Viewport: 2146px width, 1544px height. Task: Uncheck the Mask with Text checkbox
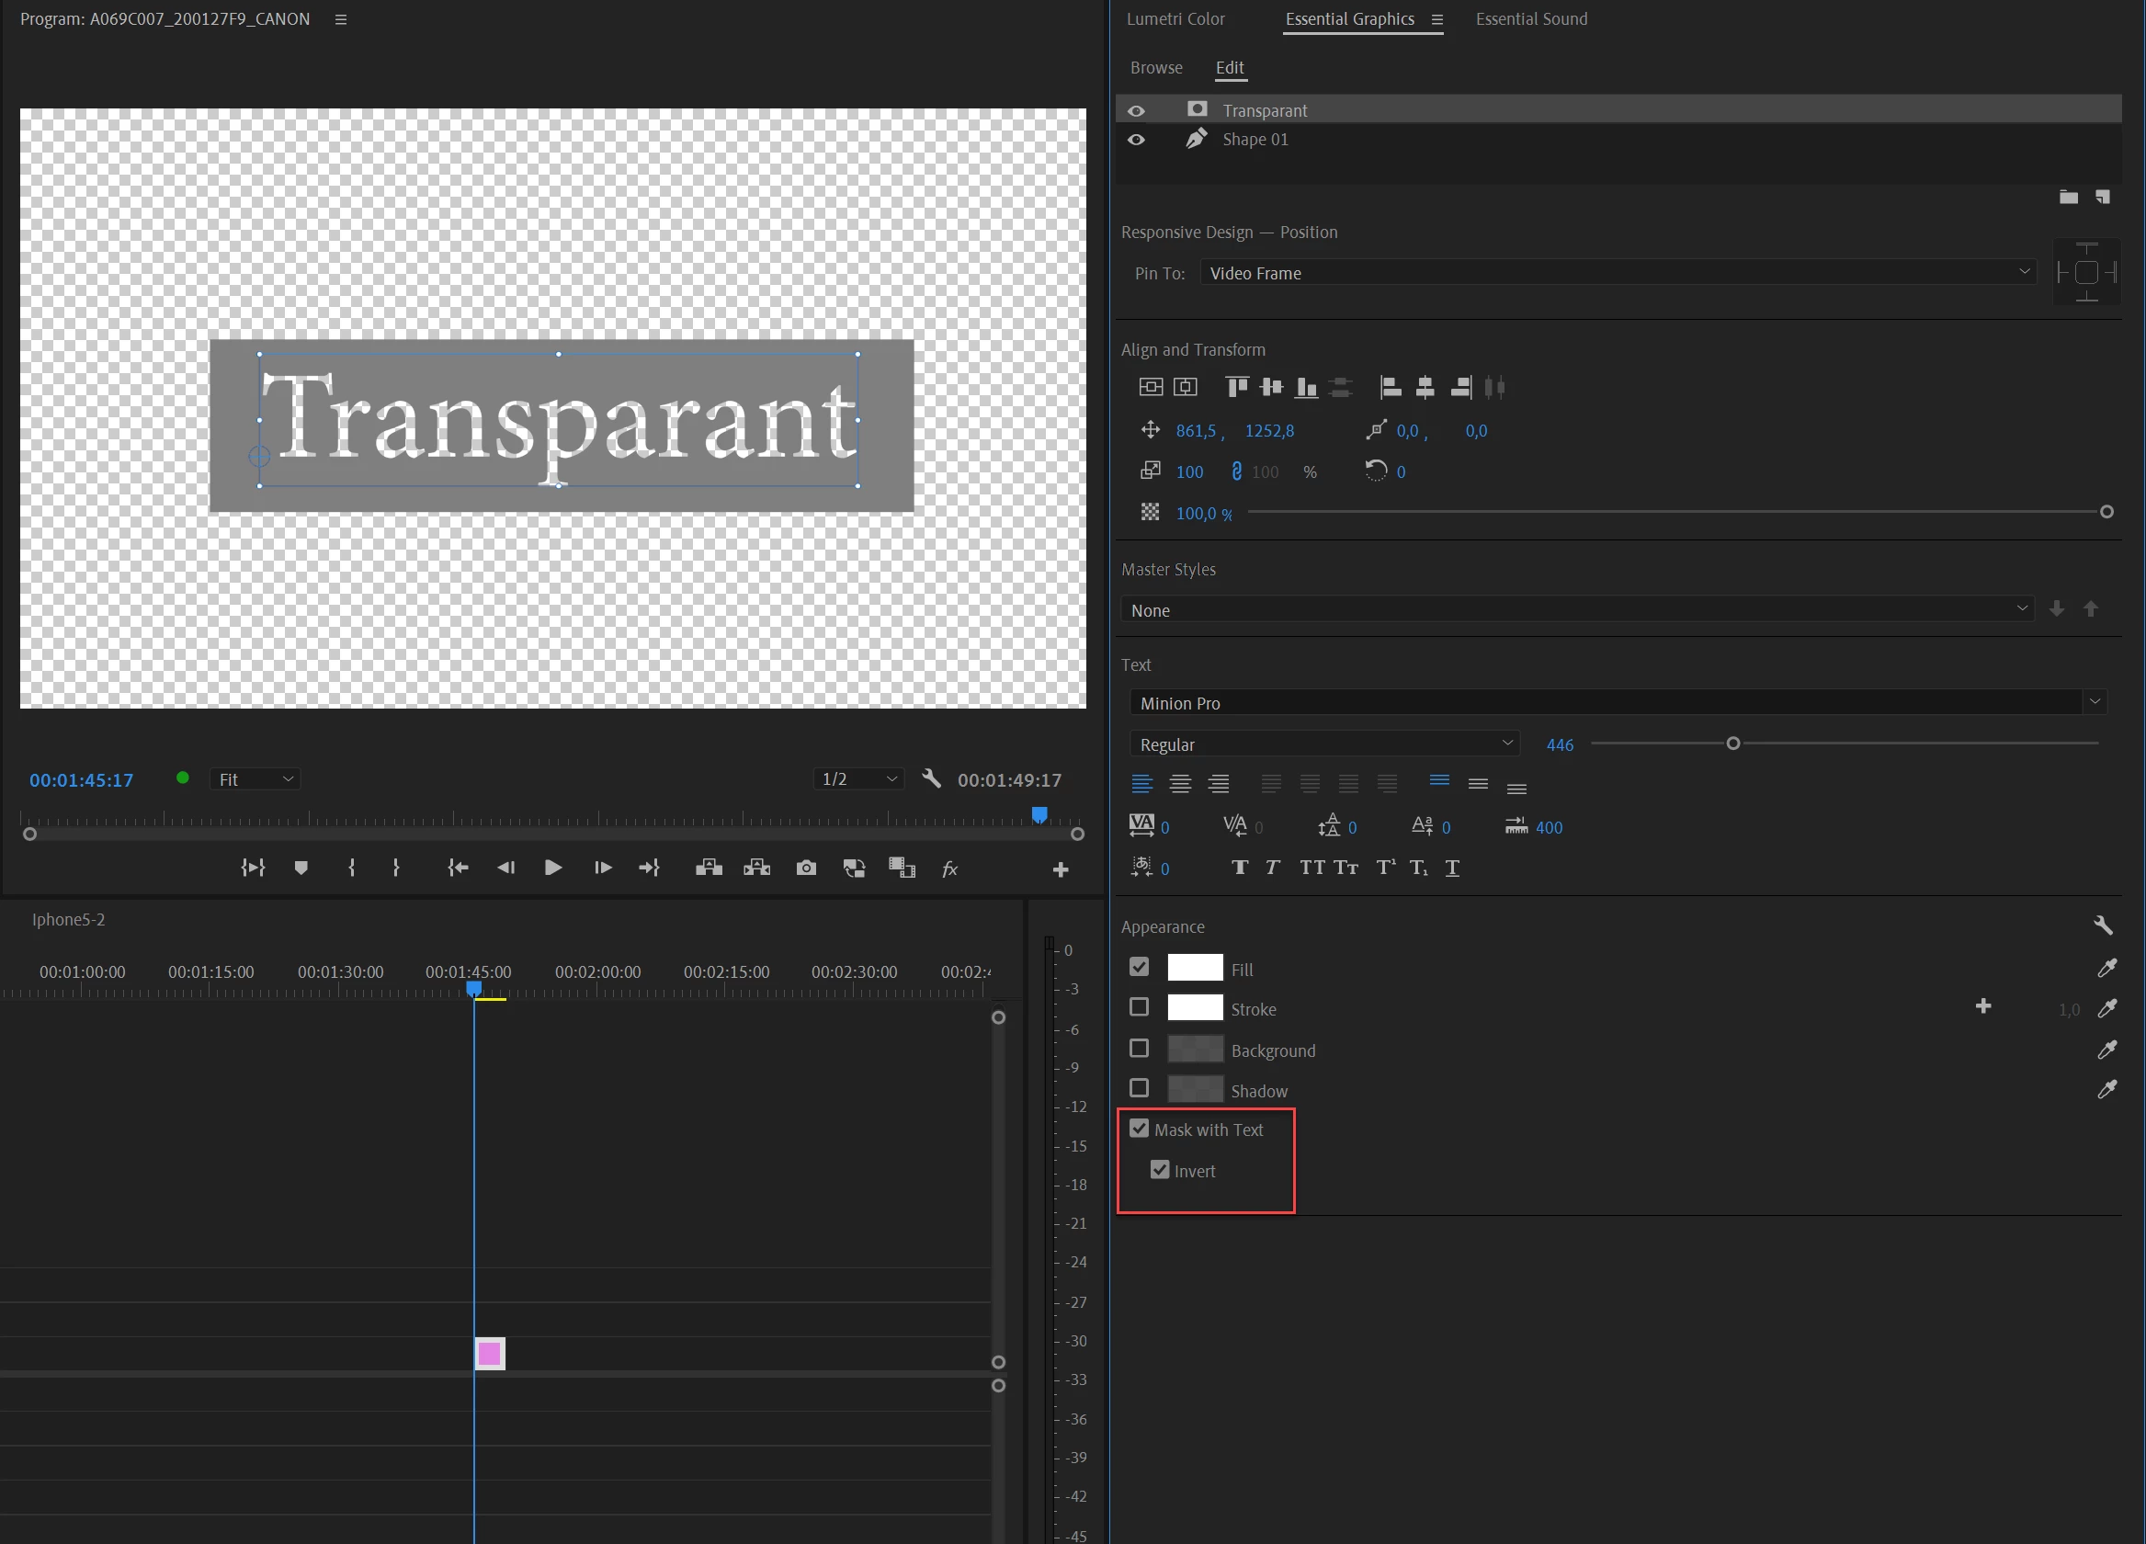coord(1140,1129)
